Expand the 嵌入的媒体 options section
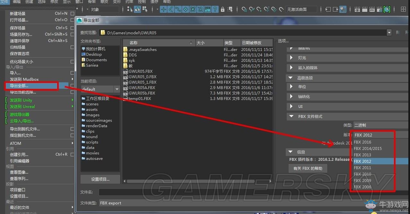 (291, 68)
